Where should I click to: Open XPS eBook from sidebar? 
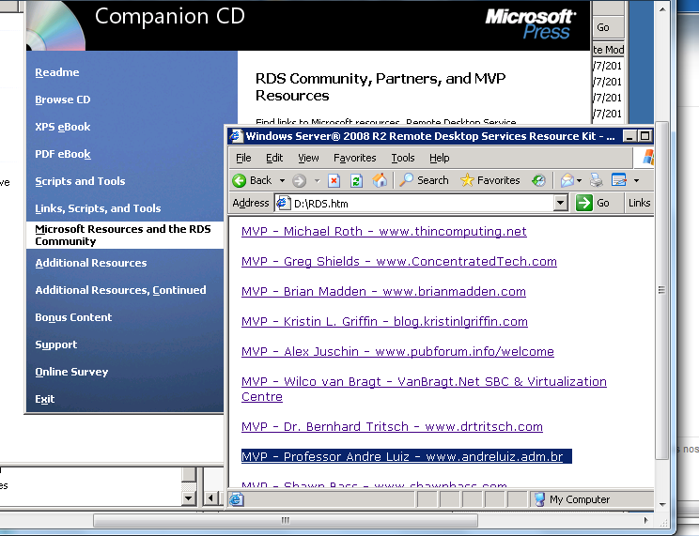point(62,127)
